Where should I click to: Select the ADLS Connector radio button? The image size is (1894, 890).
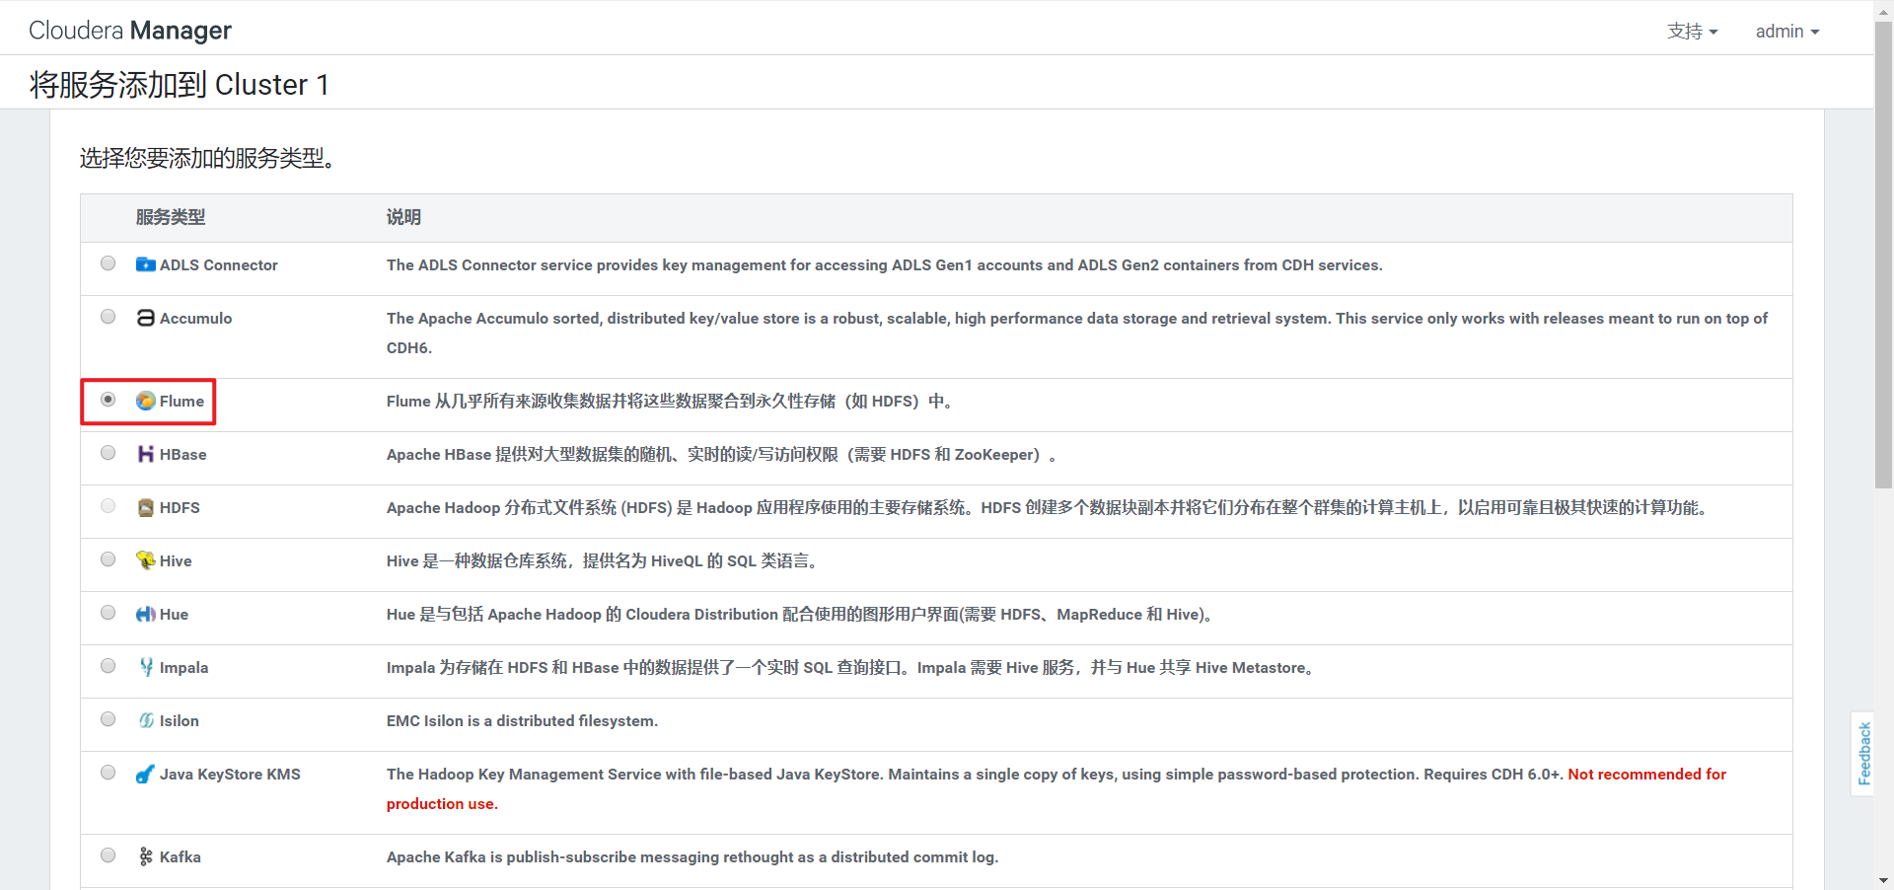[x=109, y=263]
